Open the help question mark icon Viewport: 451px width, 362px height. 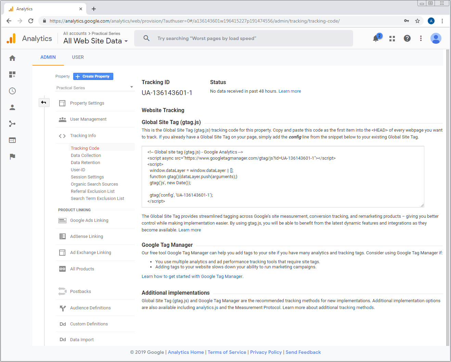(x=407, y=38)
